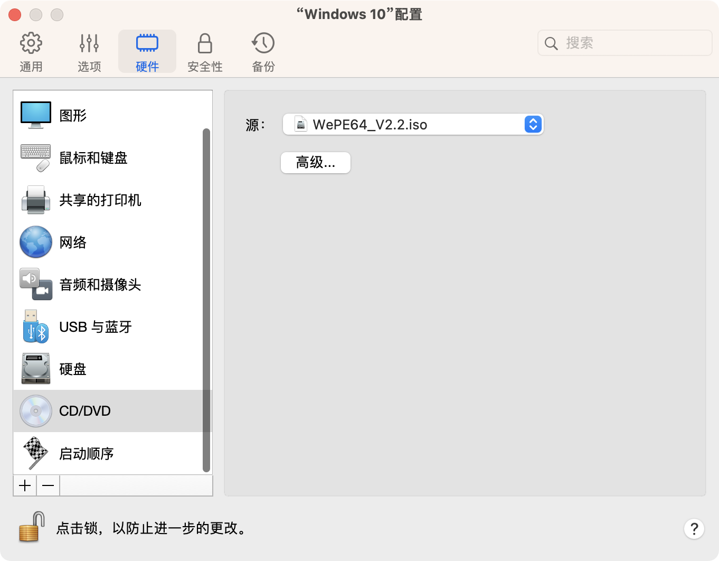
Task: Select the 共享的打印机 printer icon
Action: (36, 200)
